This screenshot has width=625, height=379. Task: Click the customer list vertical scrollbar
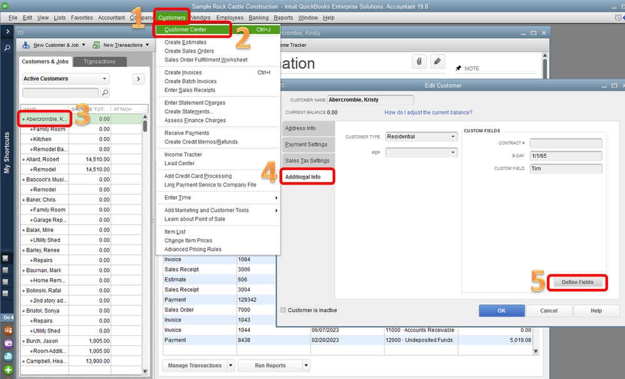point(145,244)
